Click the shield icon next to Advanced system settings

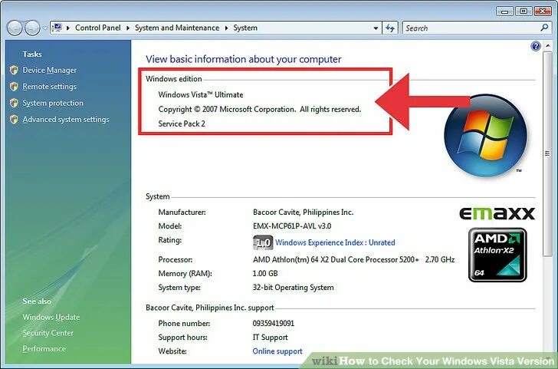[x=14, y=120]
